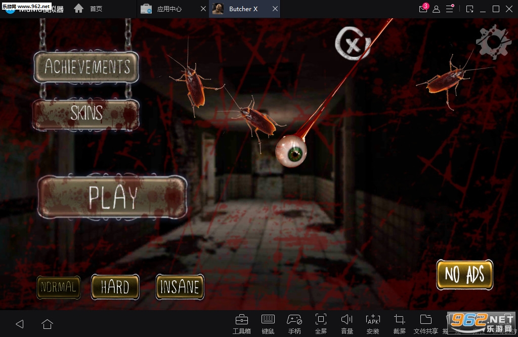Open the mail notifications icon
Screen dimensions: 518x337
[423, 9]
